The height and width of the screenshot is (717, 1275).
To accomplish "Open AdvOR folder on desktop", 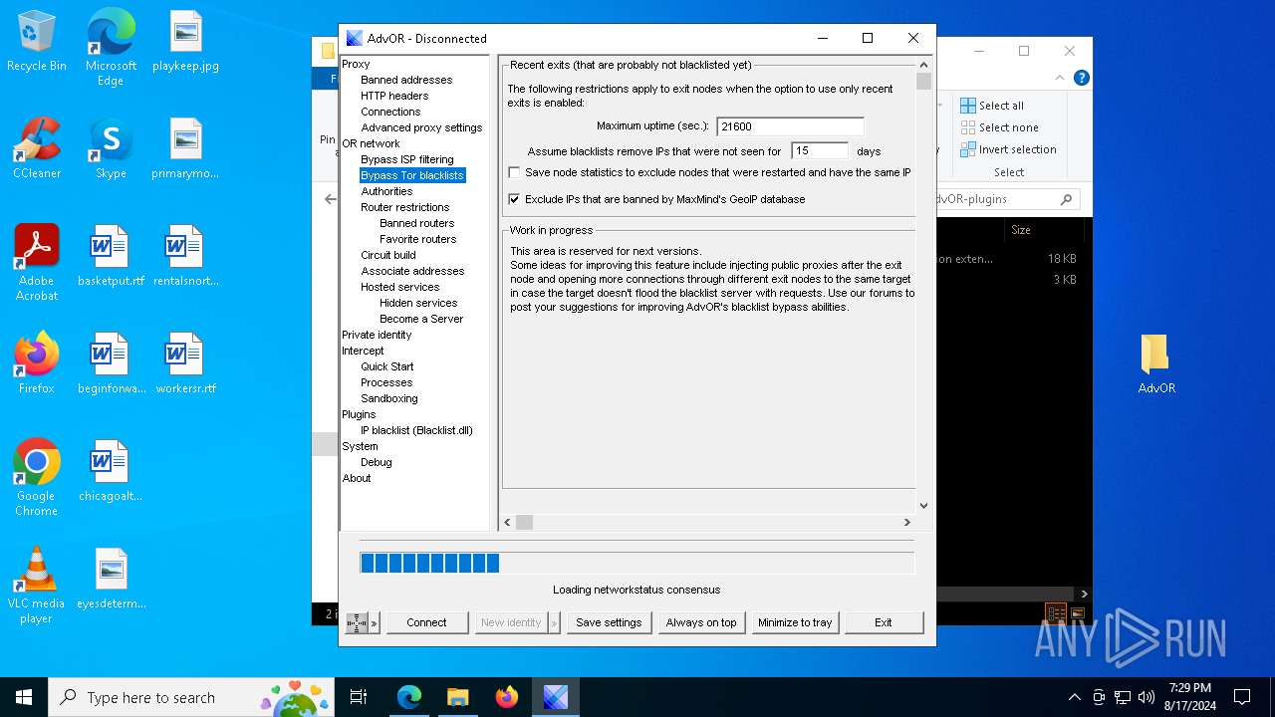I will tap(1156, 363).
